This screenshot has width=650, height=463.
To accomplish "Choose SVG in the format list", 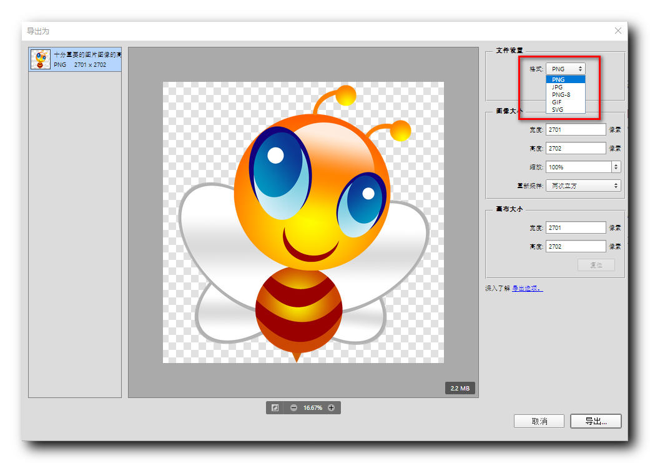I will (566, 109).
